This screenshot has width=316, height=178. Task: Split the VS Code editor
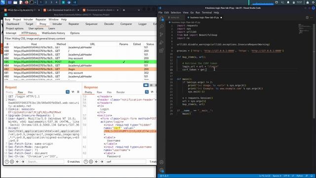[307, 18]
